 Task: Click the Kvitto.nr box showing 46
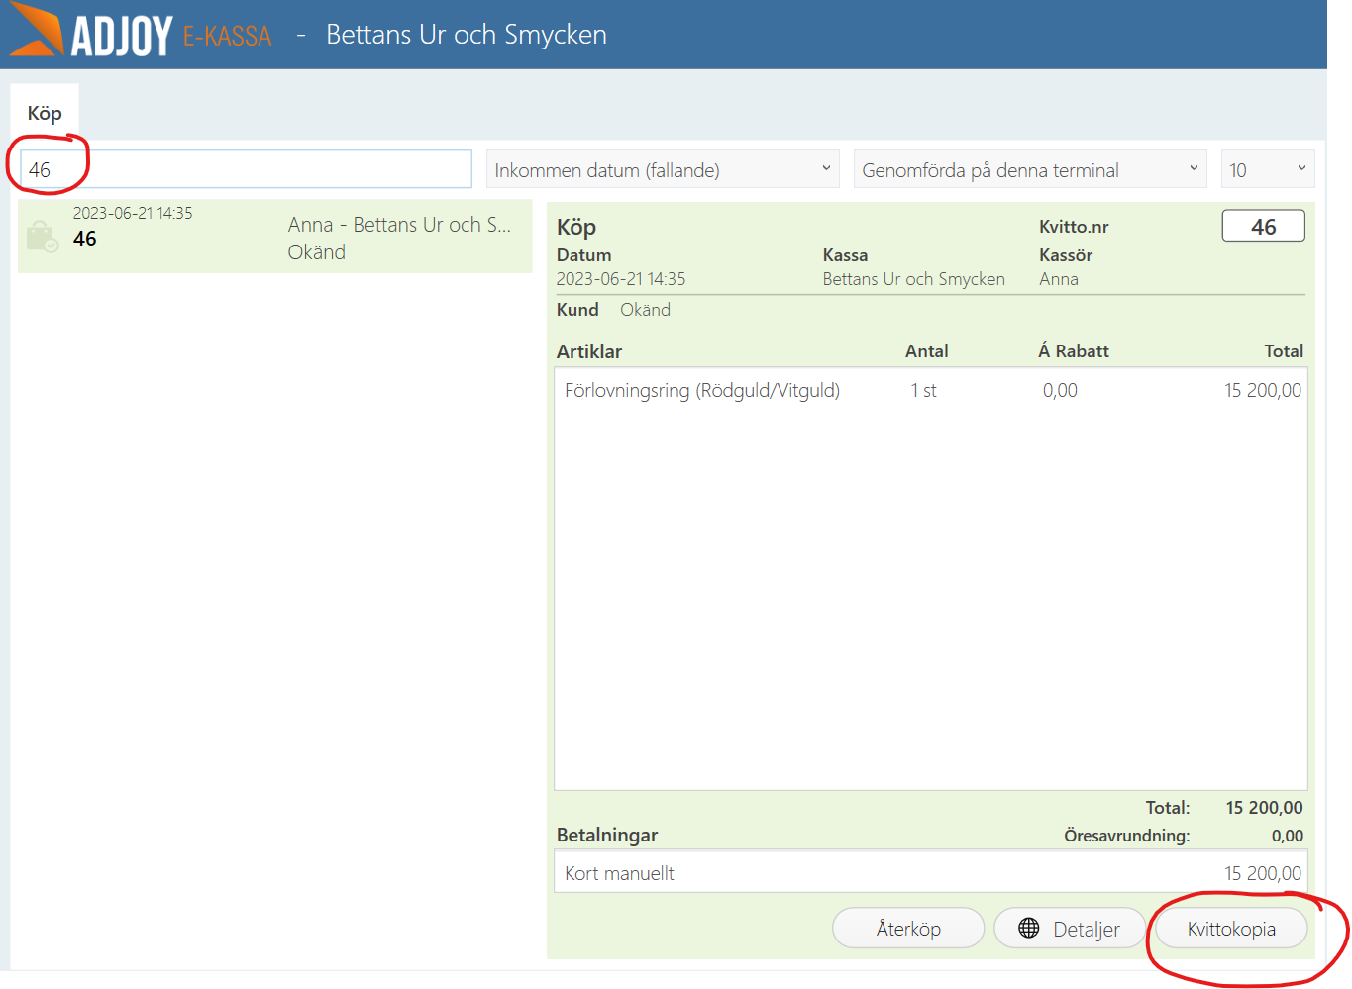click(x=1263, y=227)
